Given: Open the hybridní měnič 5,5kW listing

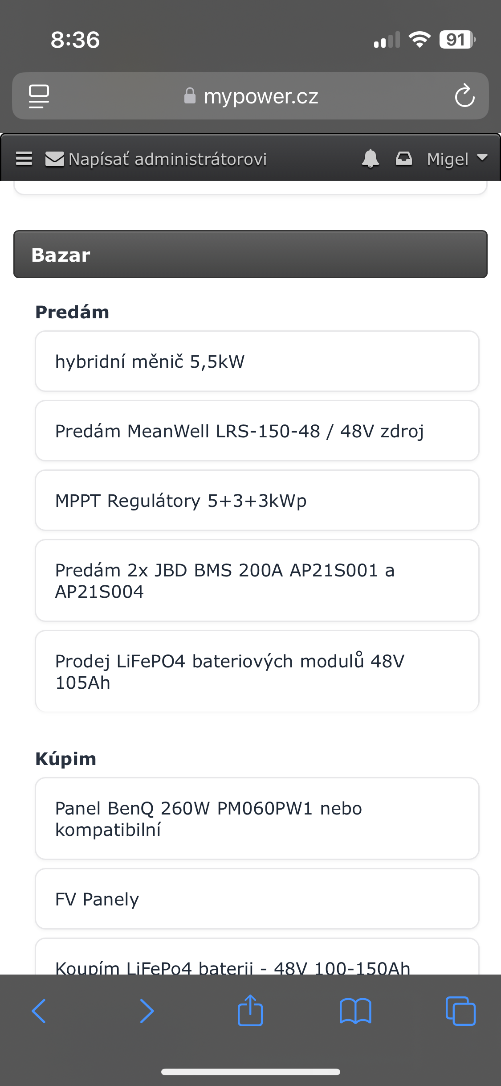Looking at the screenshot, I should click(x=257, y=361).
